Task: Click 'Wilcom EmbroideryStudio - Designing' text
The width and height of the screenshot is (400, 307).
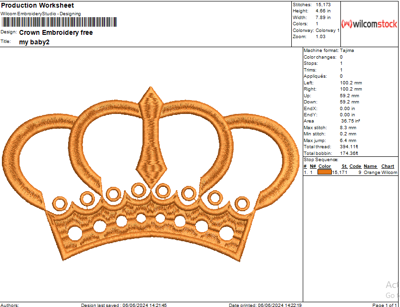Action: (x=41, y=14)
